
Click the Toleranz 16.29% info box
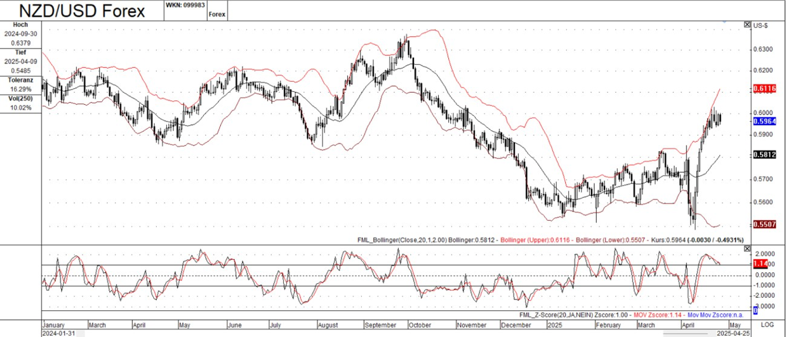click(x=20, y=85)
